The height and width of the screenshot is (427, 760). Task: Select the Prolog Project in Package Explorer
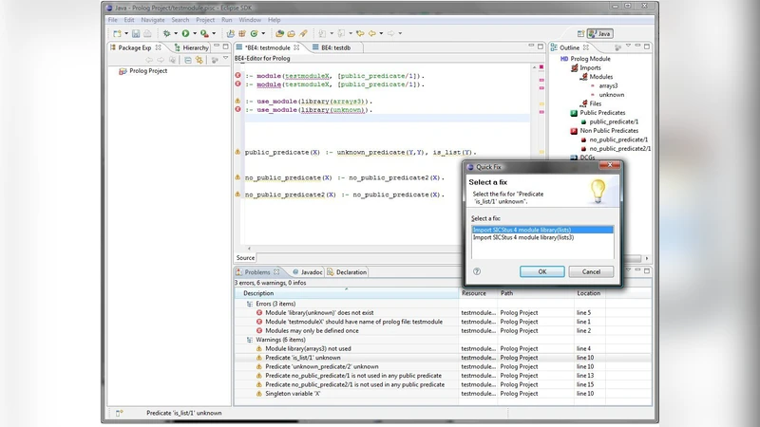pyautogui.click(x=147, y=71)
